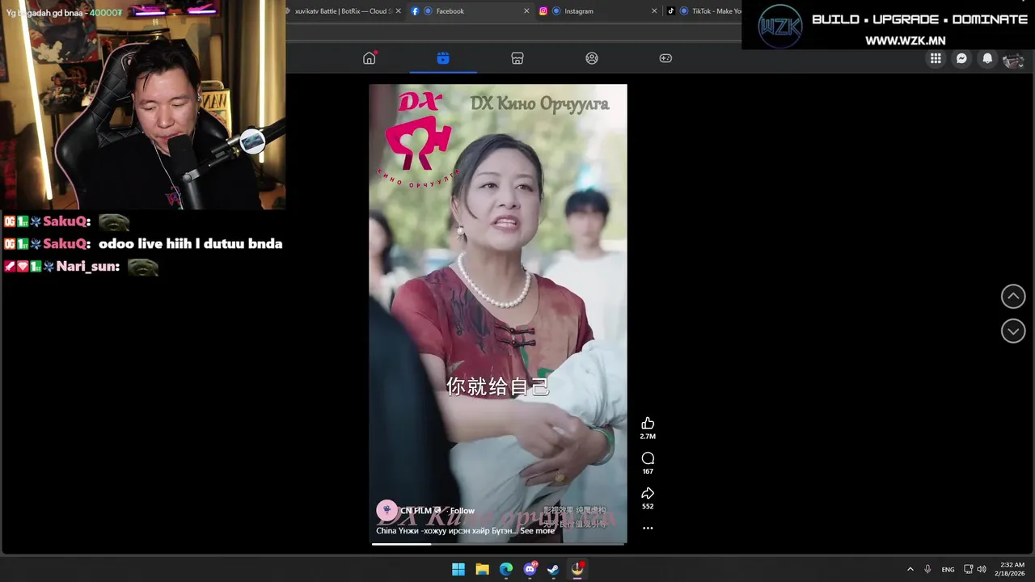
Task: Open the Facebook menu grid icon
Action: [x=936, y=58]
